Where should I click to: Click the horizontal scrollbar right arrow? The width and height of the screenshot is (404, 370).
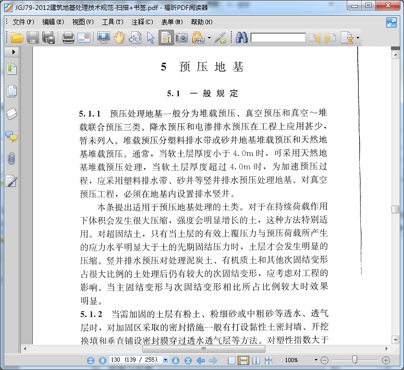pyautogui.click(x=386, y=349)
